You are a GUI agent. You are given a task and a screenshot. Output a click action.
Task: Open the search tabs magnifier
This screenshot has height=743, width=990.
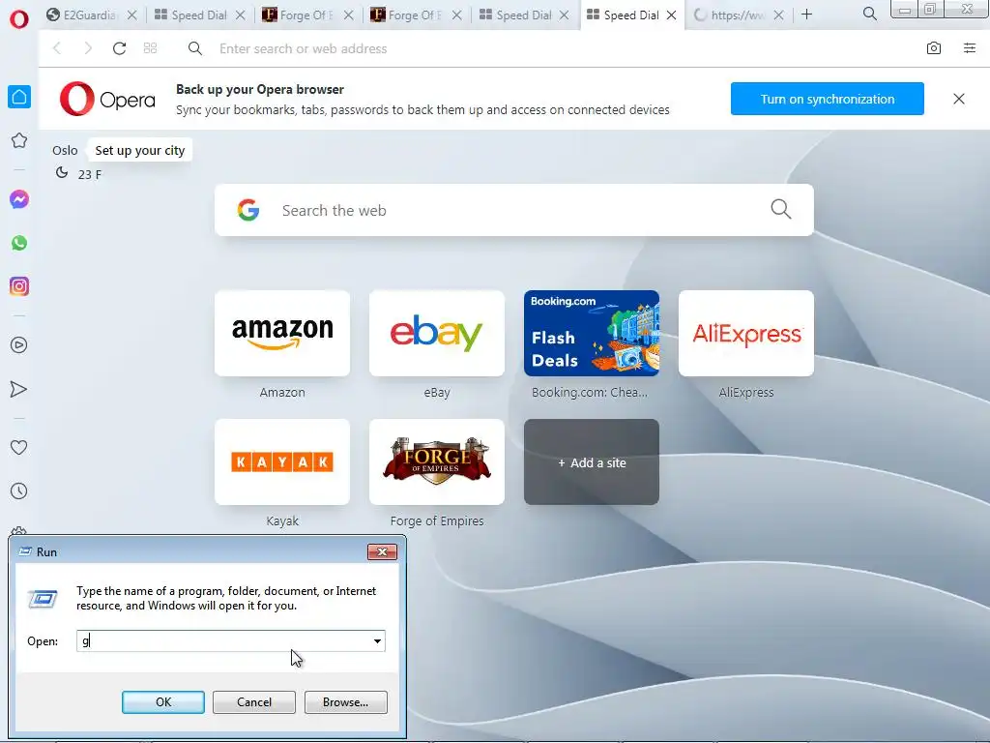(x=869, y=14)
